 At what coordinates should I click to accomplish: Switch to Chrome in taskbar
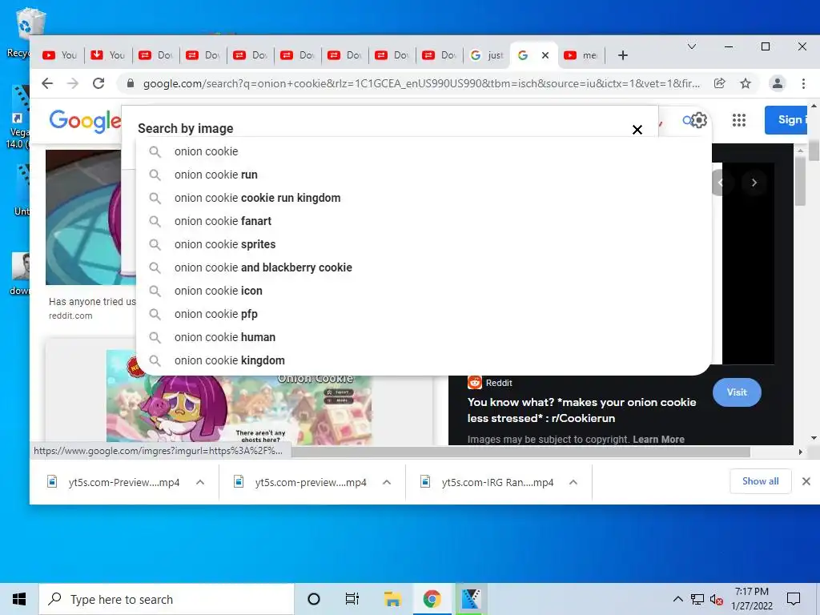pyautogui.click(x=432, y=599)
